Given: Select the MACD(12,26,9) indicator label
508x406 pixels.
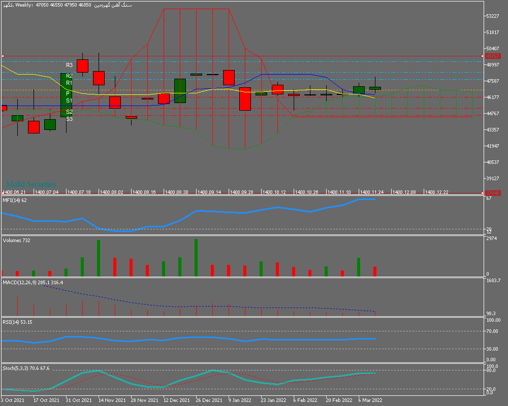Looking at the screenshot, I should tap(33, 282).
